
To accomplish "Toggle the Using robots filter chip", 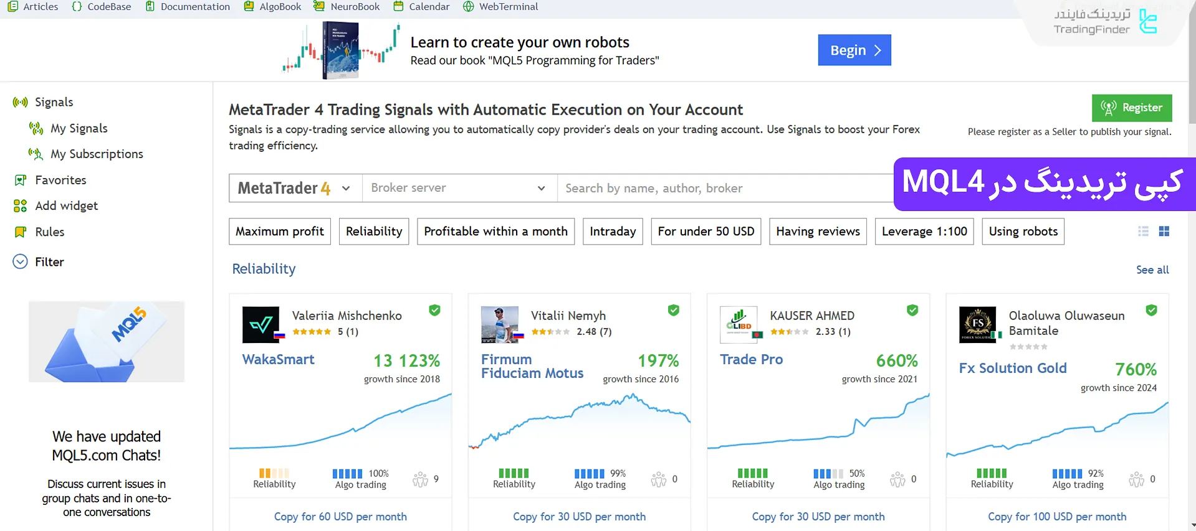I will pos(1023,232).
